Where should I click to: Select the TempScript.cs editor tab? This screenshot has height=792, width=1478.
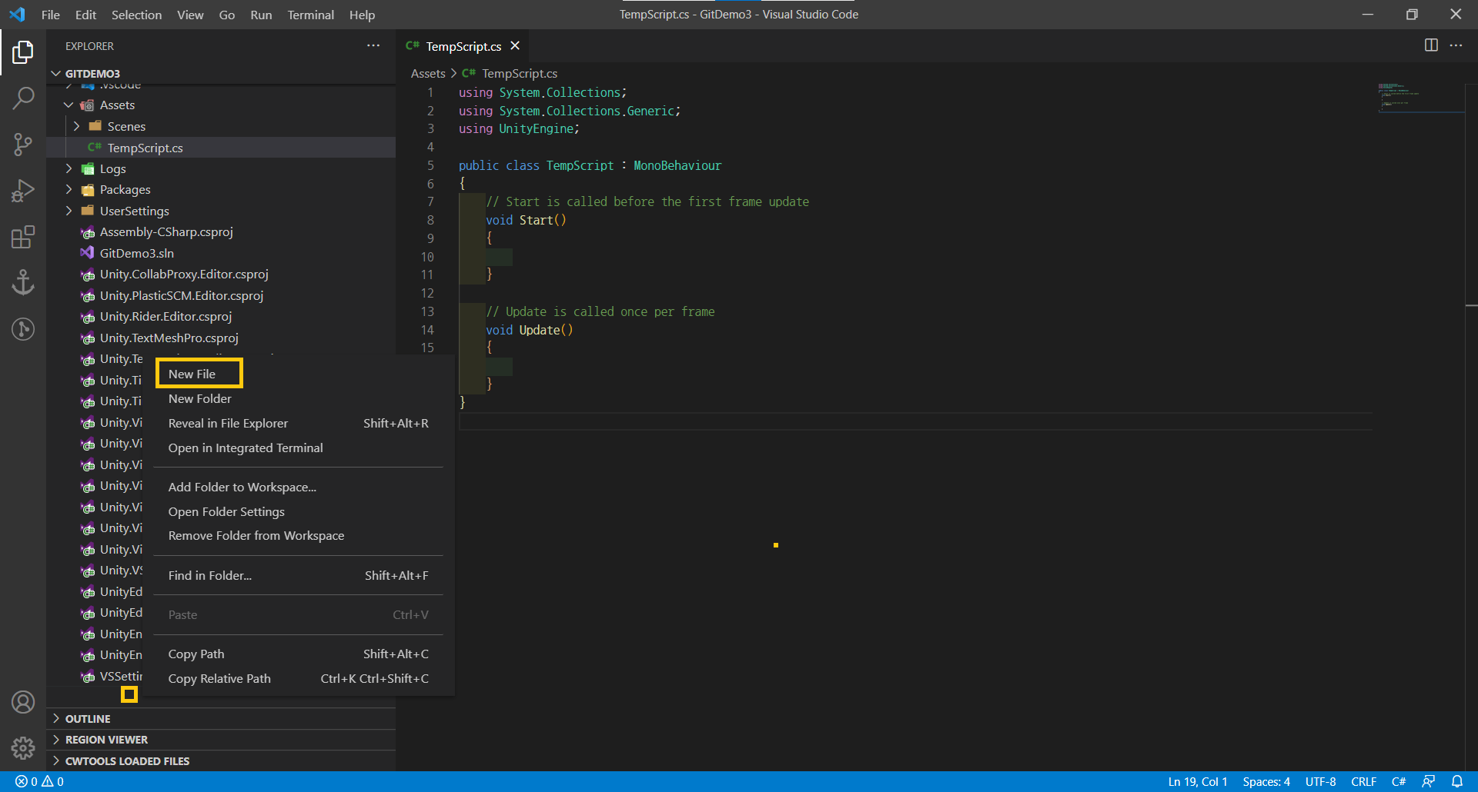[463, 46]
